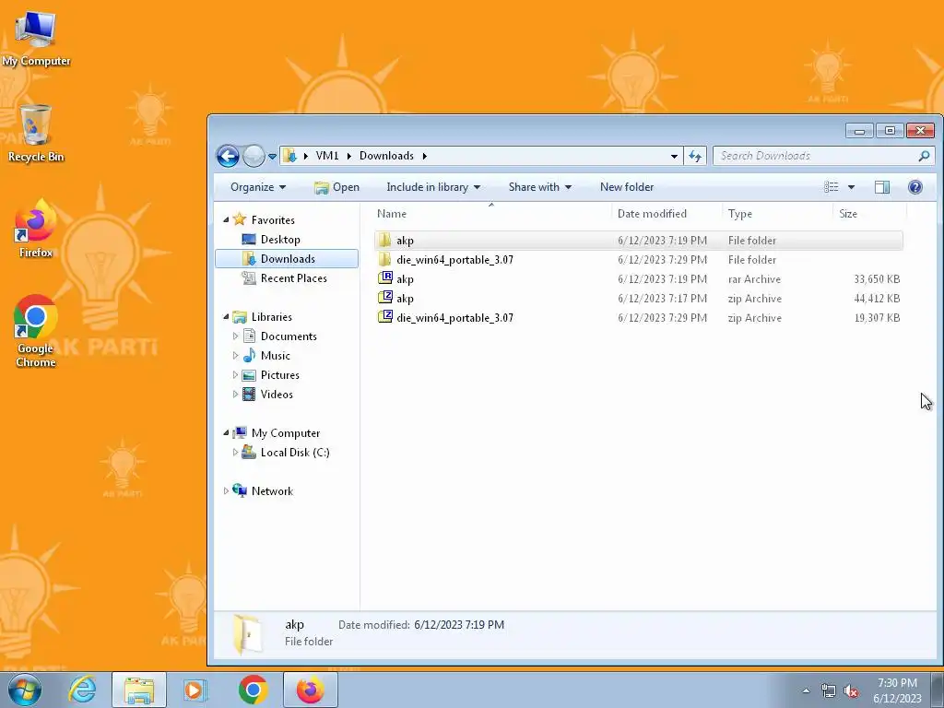Click the Explorer Back arrow button

tap(229, 156)
